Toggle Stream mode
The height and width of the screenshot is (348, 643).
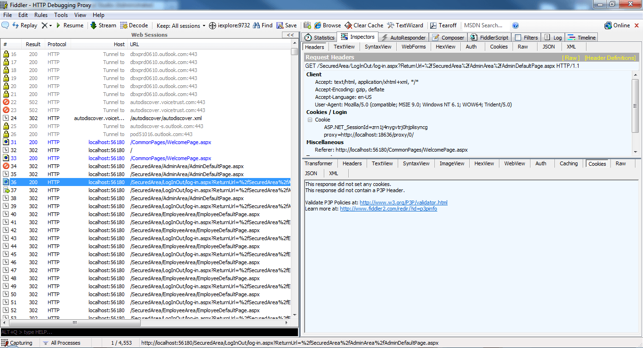103,25
